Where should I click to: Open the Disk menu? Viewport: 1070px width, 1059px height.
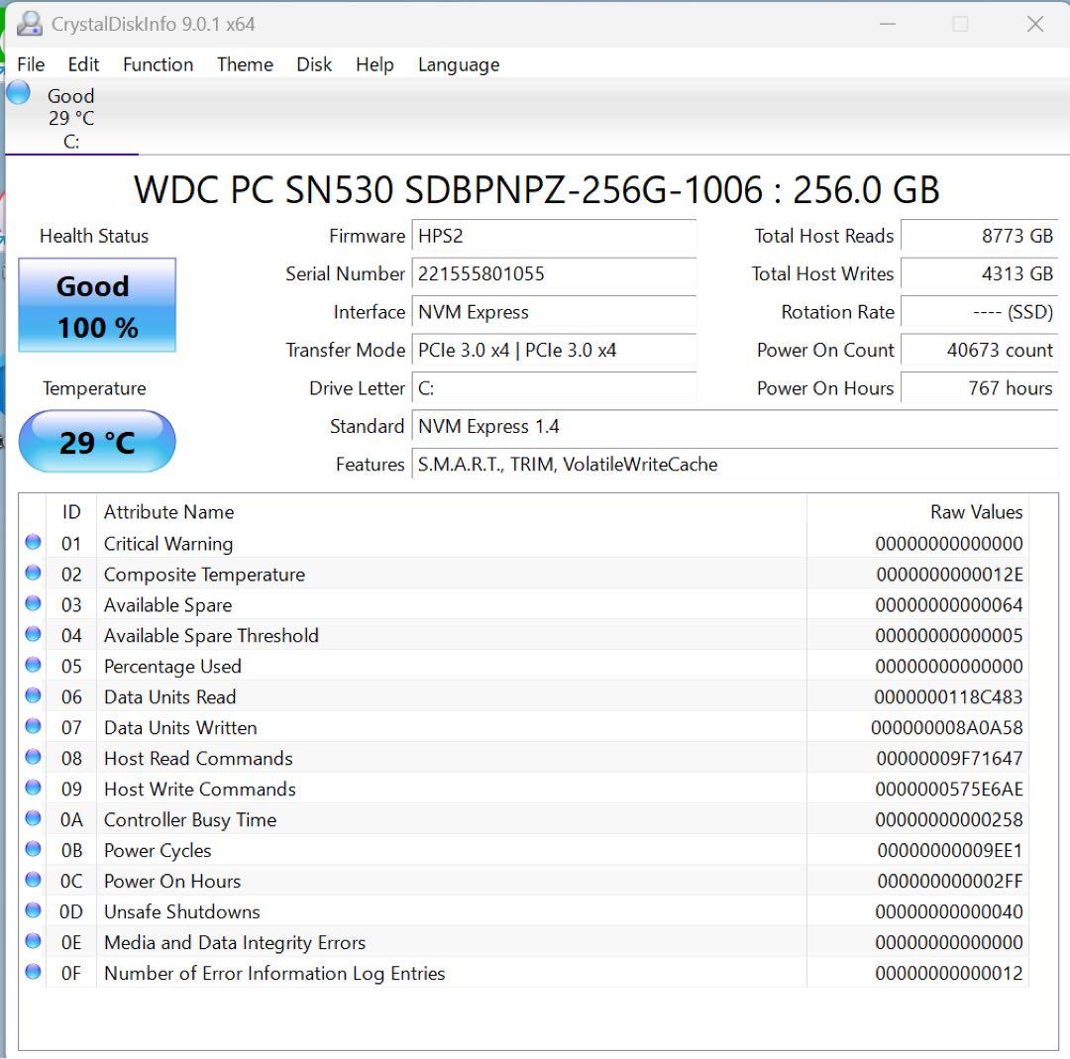(x=313, y=64)
